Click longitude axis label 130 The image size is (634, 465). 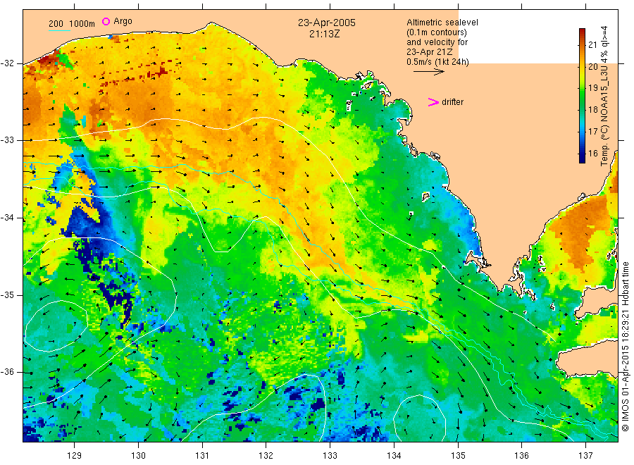(138, 456)
